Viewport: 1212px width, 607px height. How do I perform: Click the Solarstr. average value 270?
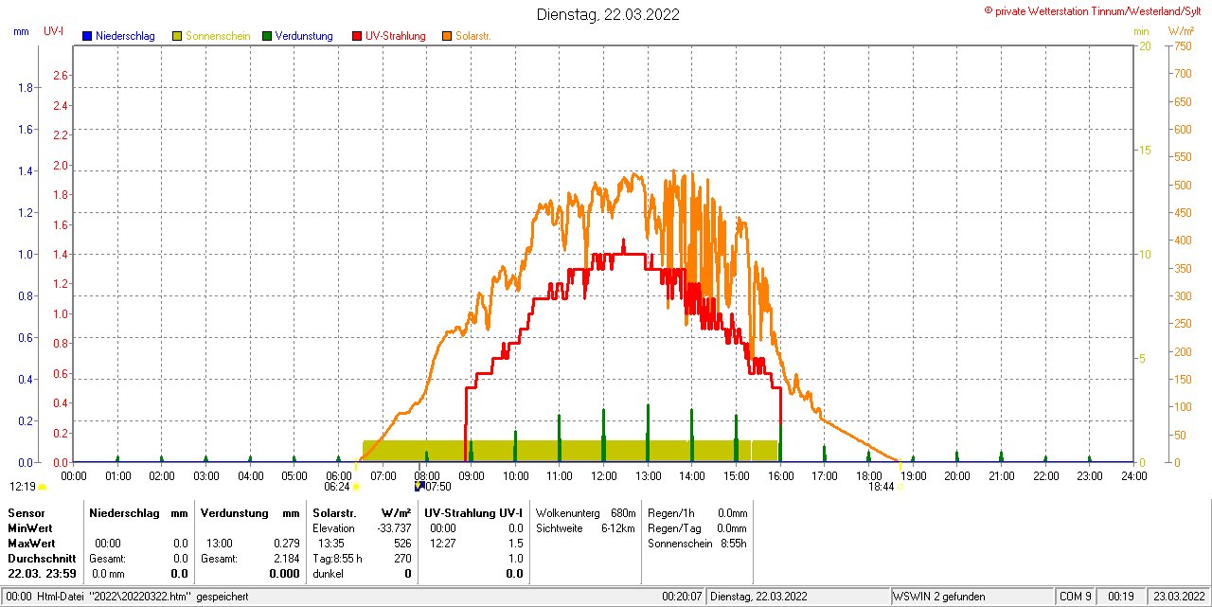(402, 559)
